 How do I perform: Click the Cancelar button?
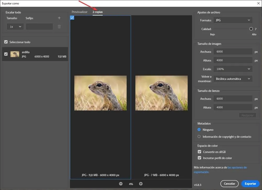pyautogui.click(x=230, y=184)
